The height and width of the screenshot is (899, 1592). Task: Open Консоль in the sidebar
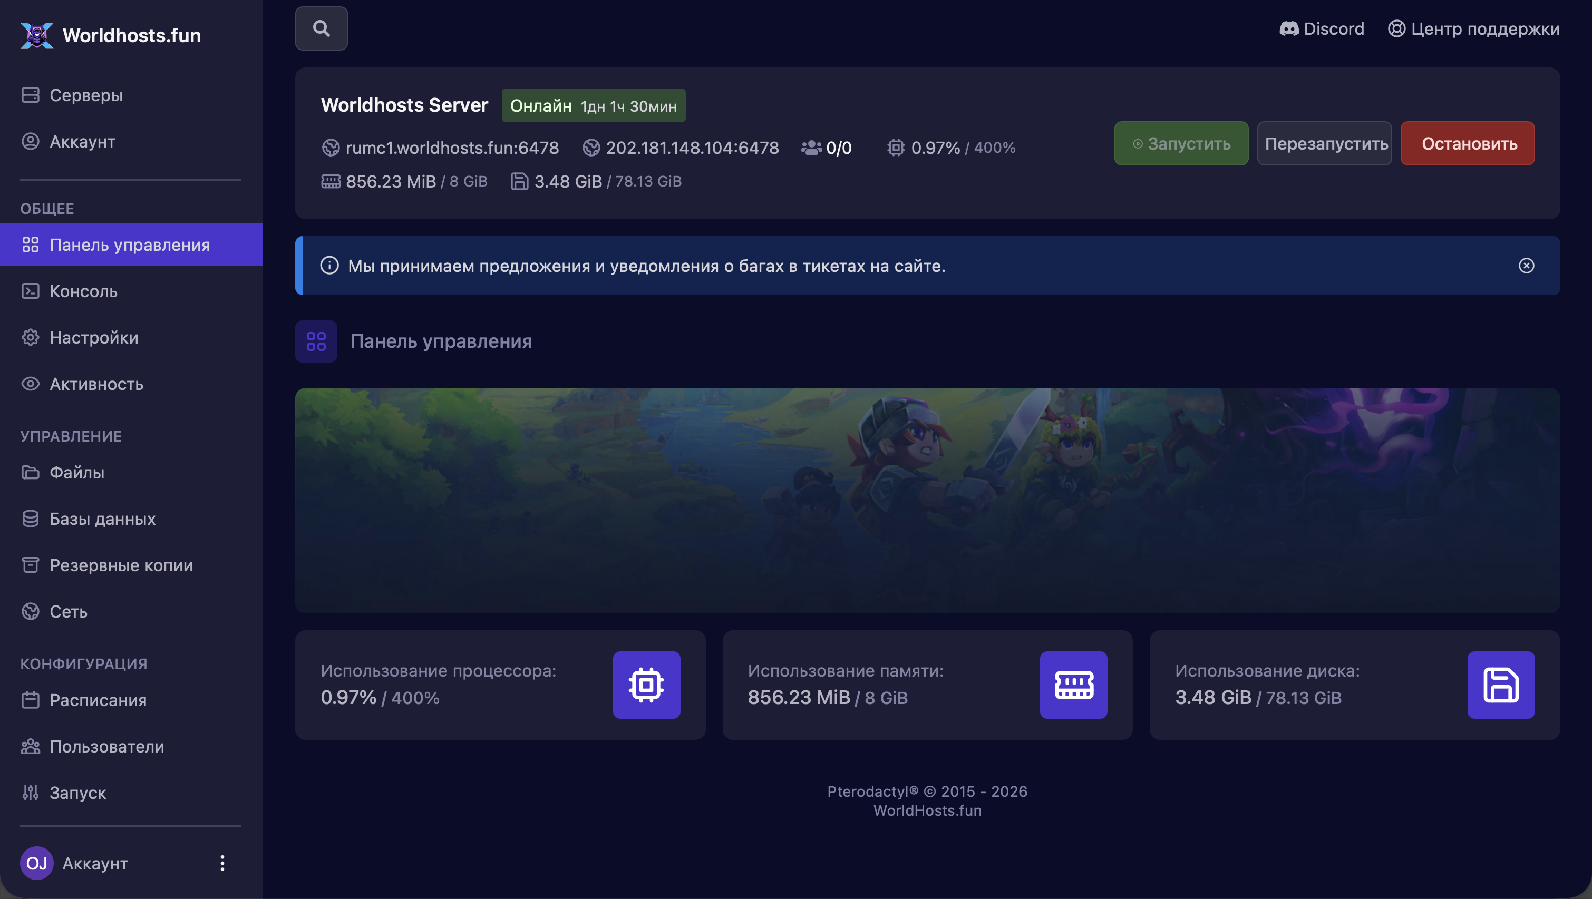point(83,291)
